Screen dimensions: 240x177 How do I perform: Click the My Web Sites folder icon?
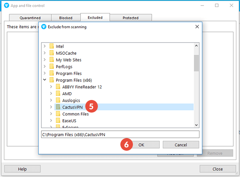(52, 60)
